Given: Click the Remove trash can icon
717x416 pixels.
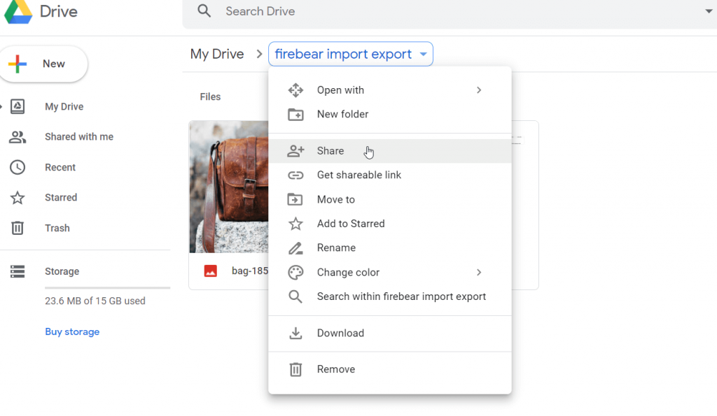Looking at the screenshot, I should [295, 369].
